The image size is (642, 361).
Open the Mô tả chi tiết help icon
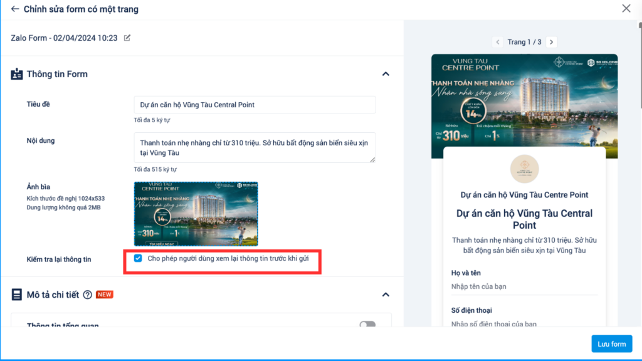[87, 295]
